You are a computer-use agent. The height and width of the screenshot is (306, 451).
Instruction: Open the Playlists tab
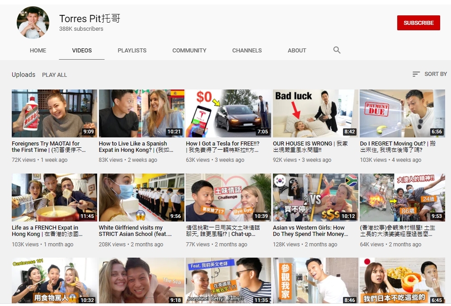pyautogui.click(x=132, y=51)
